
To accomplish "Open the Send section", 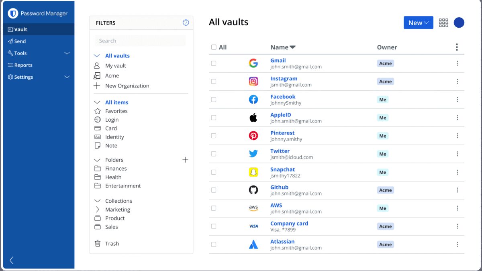I will pyautogui.click(x=20, y=41).
